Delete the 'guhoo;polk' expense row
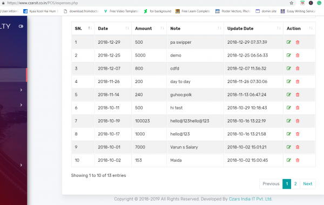 298,94
